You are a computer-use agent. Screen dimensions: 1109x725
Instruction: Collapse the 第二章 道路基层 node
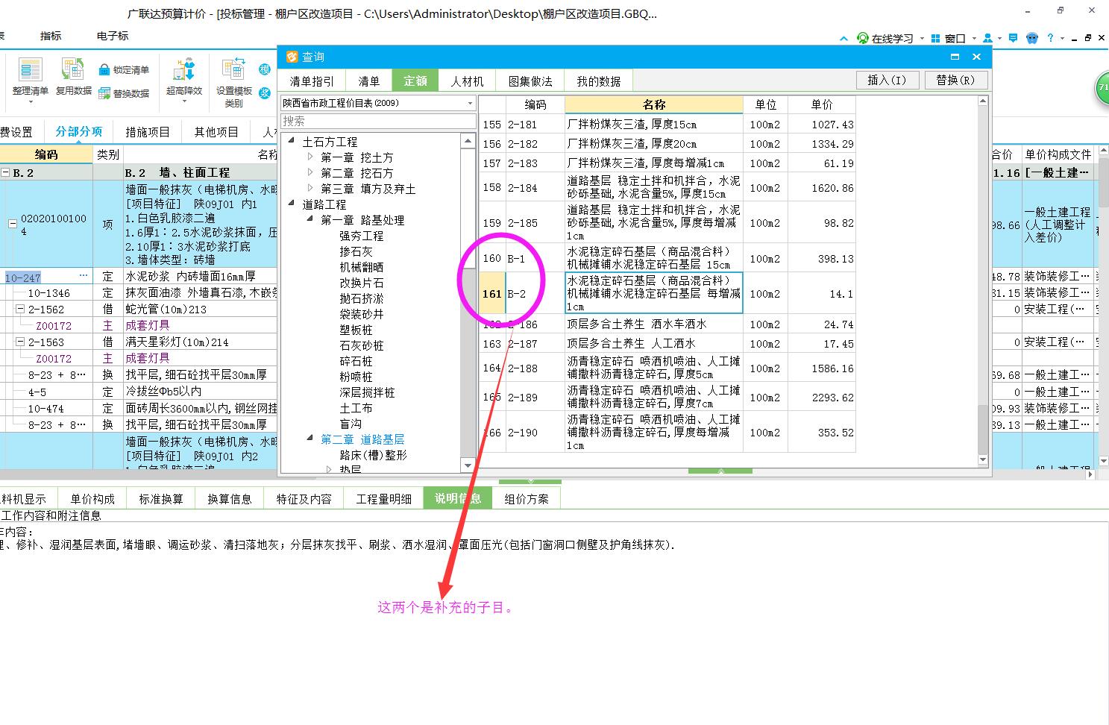[311, 439]
